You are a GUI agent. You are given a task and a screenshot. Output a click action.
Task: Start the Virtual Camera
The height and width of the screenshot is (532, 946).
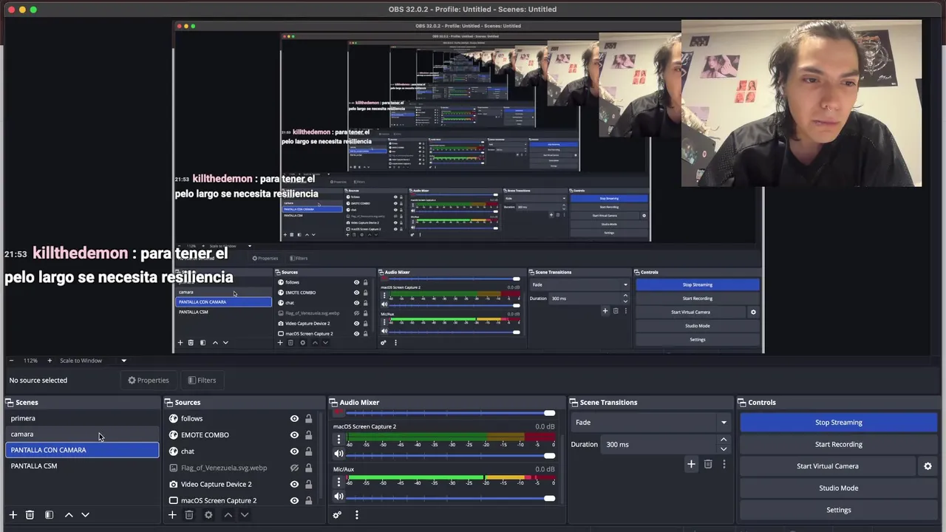pos(828,466)
